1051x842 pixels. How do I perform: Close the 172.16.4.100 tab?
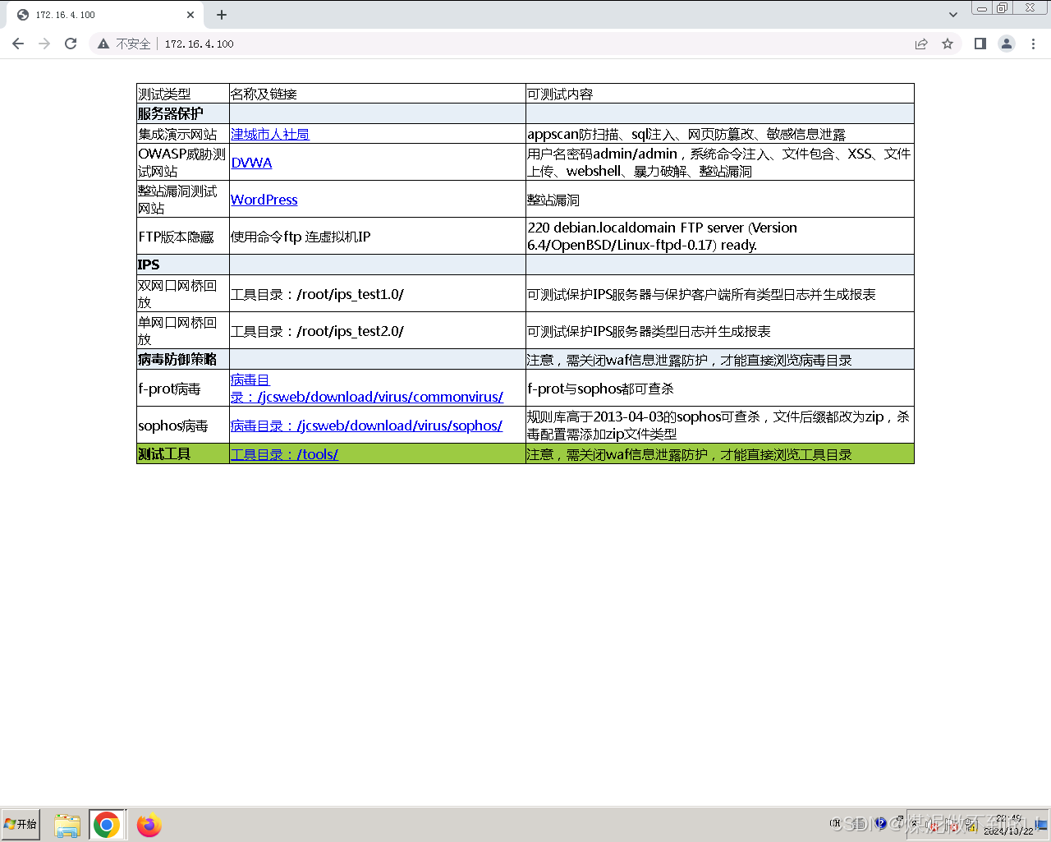click(190, 15)
